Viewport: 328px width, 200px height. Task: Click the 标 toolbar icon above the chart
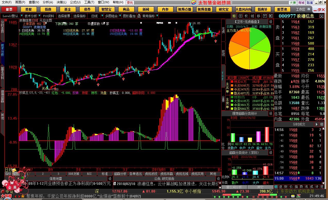(234, 16)
